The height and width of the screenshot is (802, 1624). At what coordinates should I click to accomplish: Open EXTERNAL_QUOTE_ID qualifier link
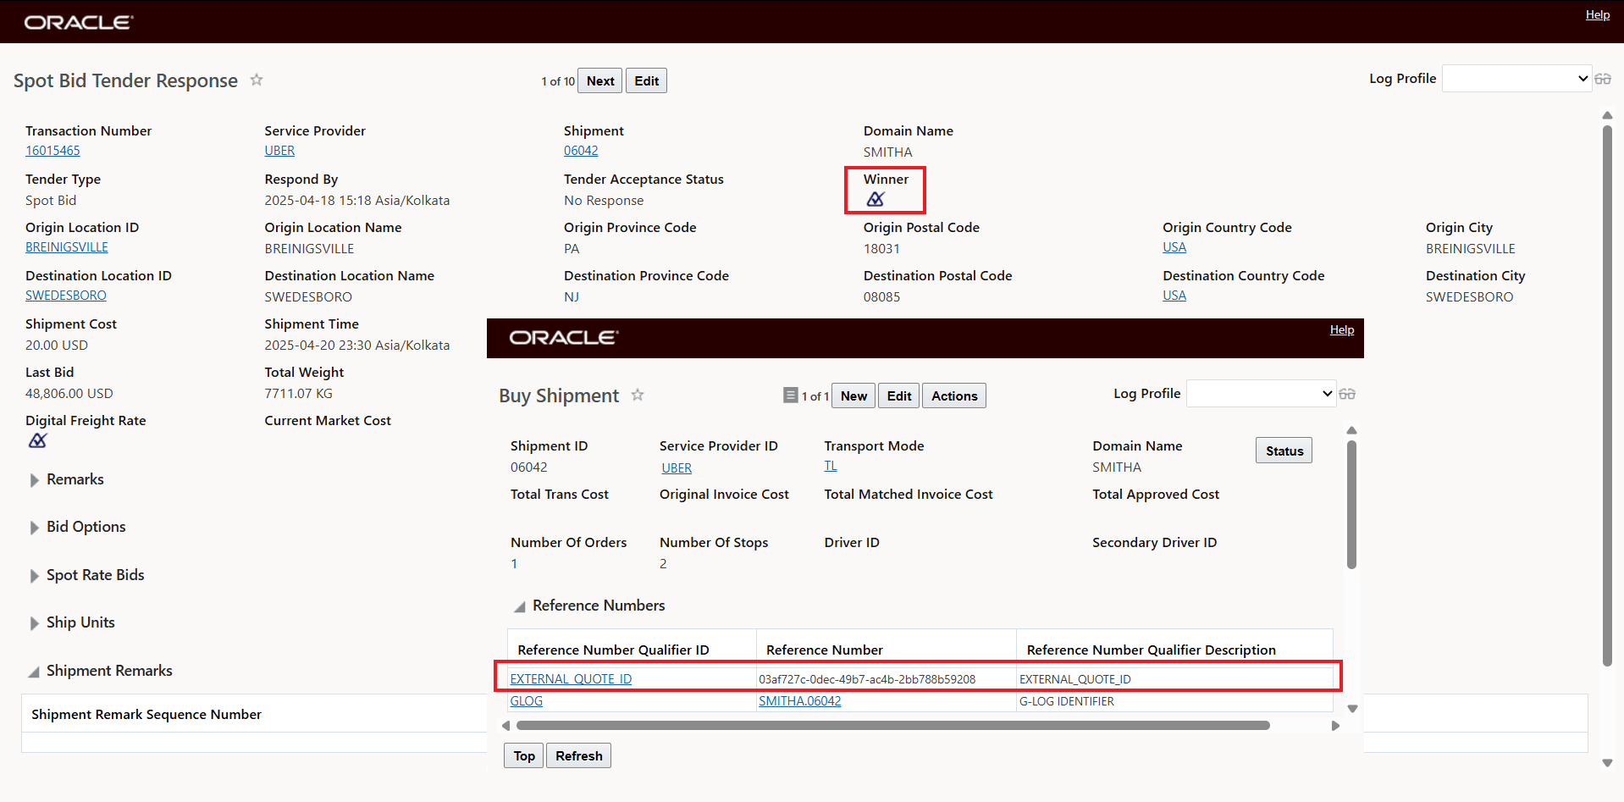point(571,679)
